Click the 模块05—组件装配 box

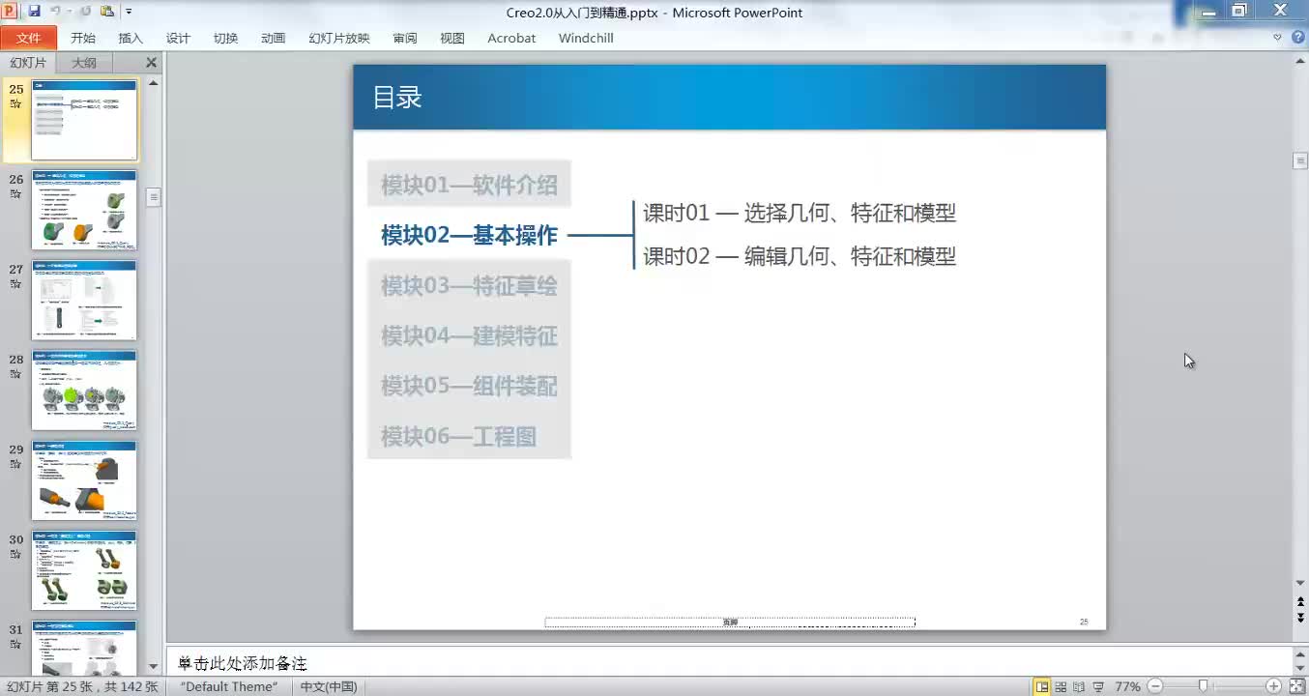click(469, 386)
